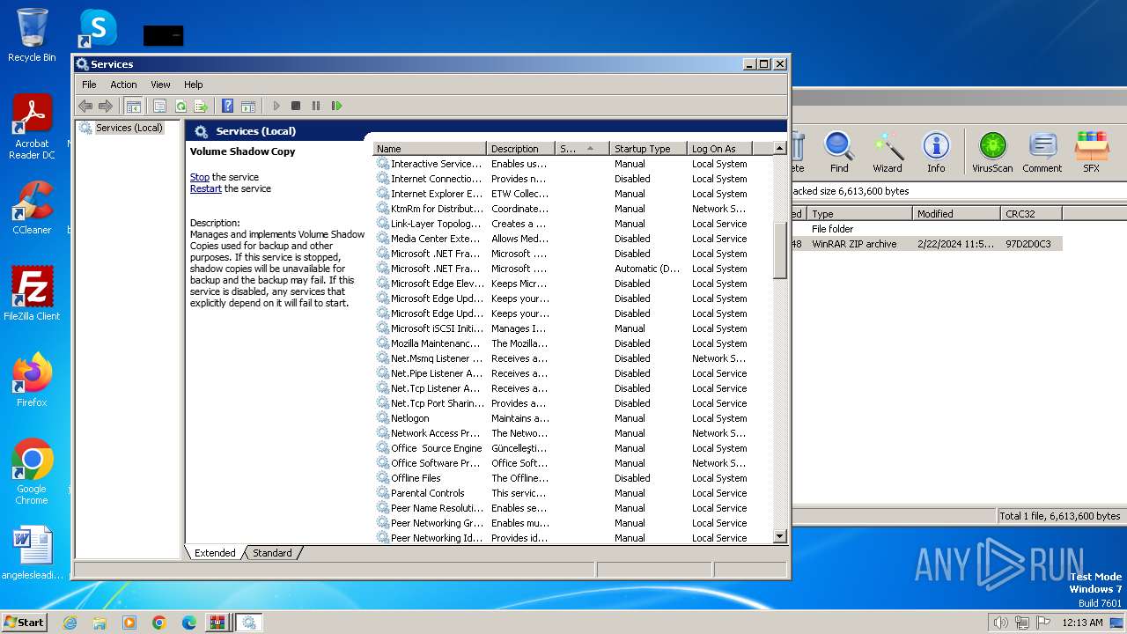The width and height of the screenshot is (1127, 634).
Task: Click the Refresh toolbar icon
Action: click(x=180, y=106)
